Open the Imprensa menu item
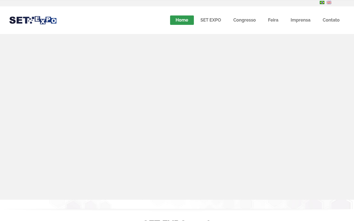Image resolution: width=354 pixels, height=221 pixels. 301,20
